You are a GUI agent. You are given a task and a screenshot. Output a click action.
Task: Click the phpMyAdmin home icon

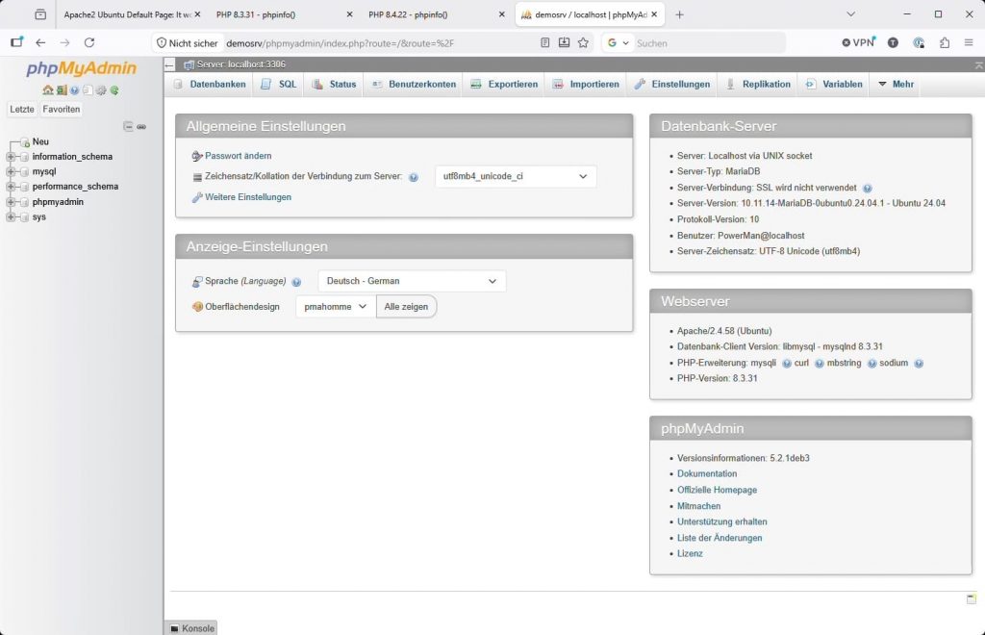click(x=48, y=90)
